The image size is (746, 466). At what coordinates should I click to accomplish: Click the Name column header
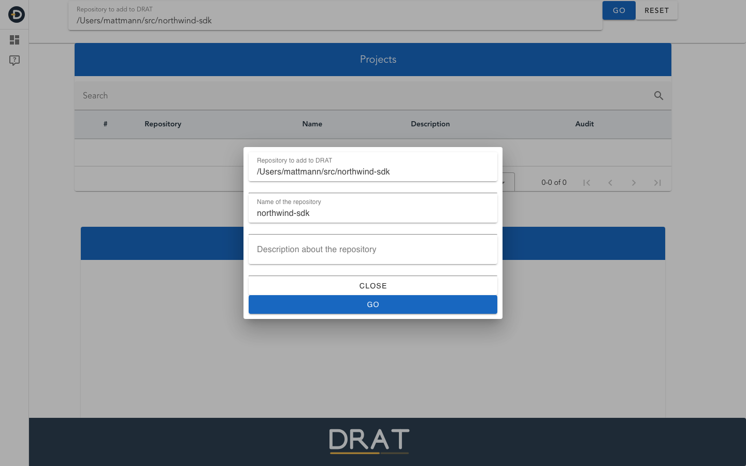point(312,124)
